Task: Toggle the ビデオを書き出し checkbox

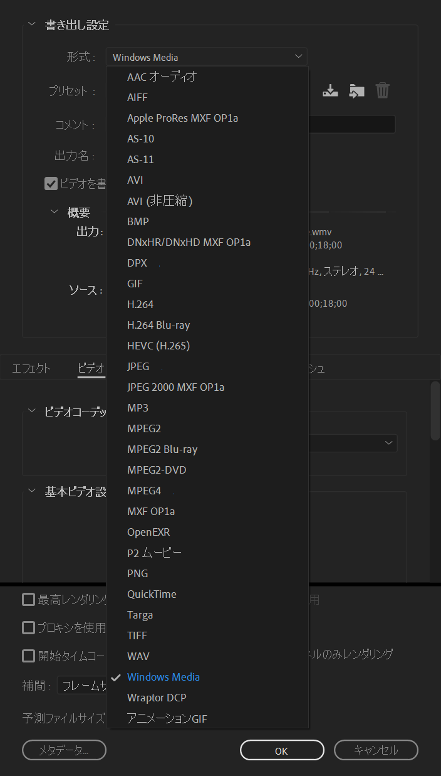Action: pyautogui.click(x=51, y=184)
